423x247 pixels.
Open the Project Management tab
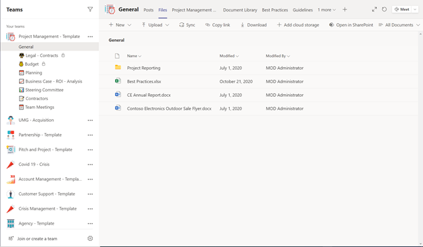(x=194, y=10)
